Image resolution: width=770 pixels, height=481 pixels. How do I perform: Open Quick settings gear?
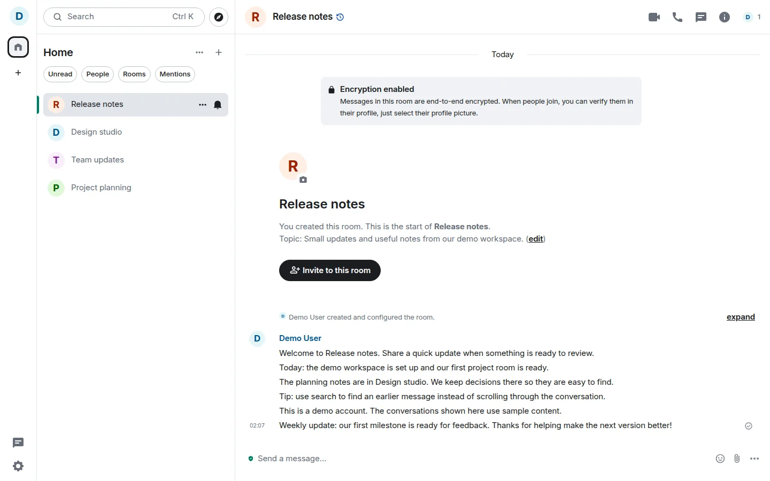pyautogui.click(x=18, y=466)
